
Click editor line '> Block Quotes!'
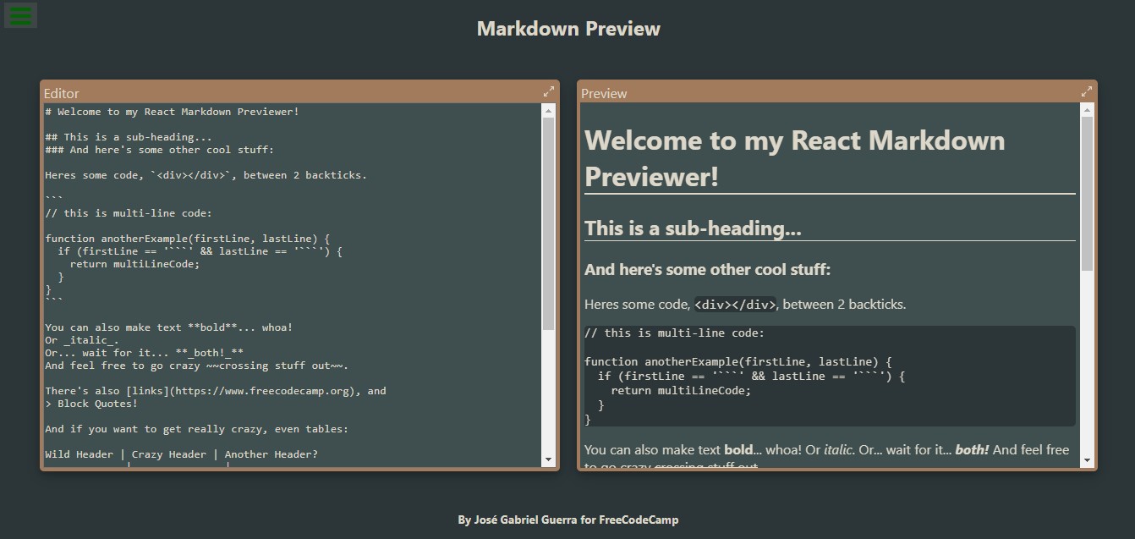91,404
